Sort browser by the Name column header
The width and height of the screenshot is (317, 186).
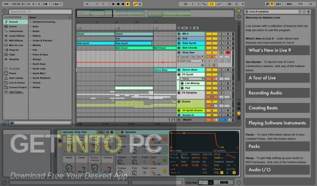(50, 17)
